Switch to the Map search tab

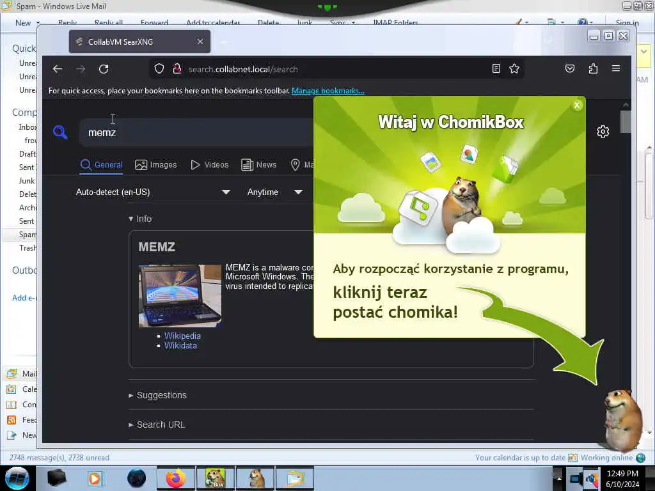[x=302, y=164]
